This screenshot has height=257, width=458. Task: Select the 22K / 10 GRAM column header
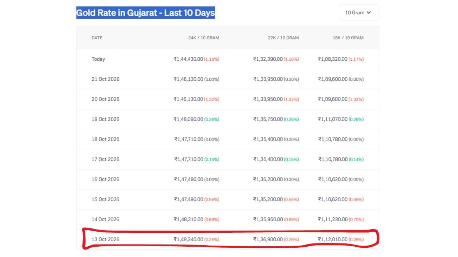(x=283, y=38)
